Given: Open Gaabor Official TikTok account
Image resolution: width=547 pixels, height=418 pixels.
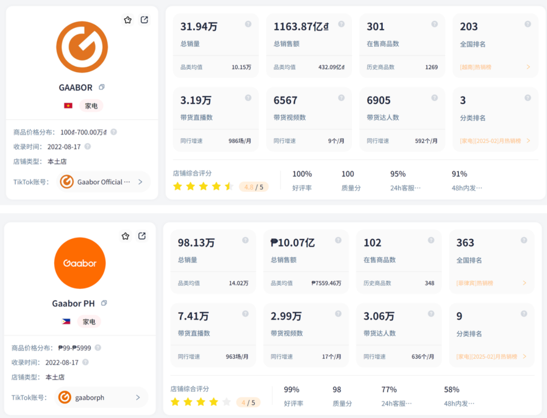Looking at the screenshot, I should tap(104, 182).
